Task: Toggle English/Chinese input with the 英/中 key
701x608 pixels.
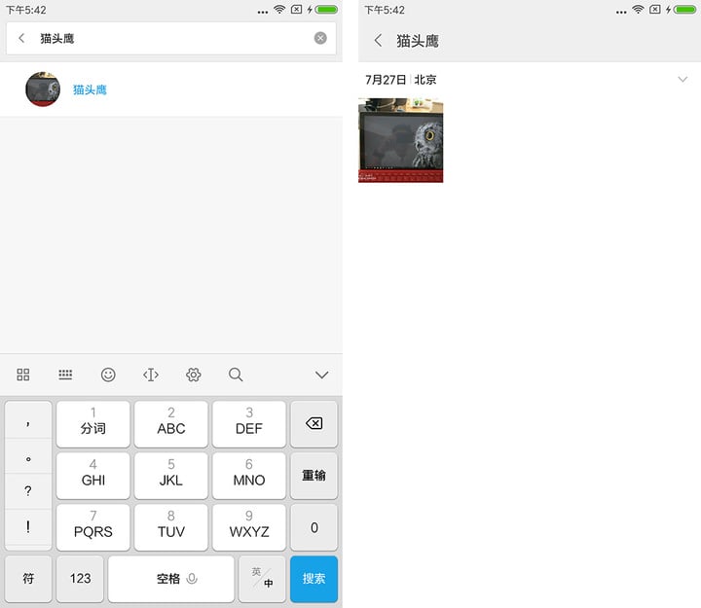Action: [x=263, y=579]
